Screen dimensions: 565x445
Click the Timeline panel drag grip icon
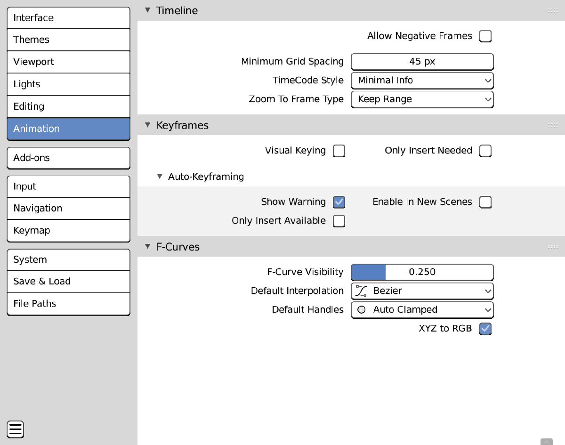[553, 11]
